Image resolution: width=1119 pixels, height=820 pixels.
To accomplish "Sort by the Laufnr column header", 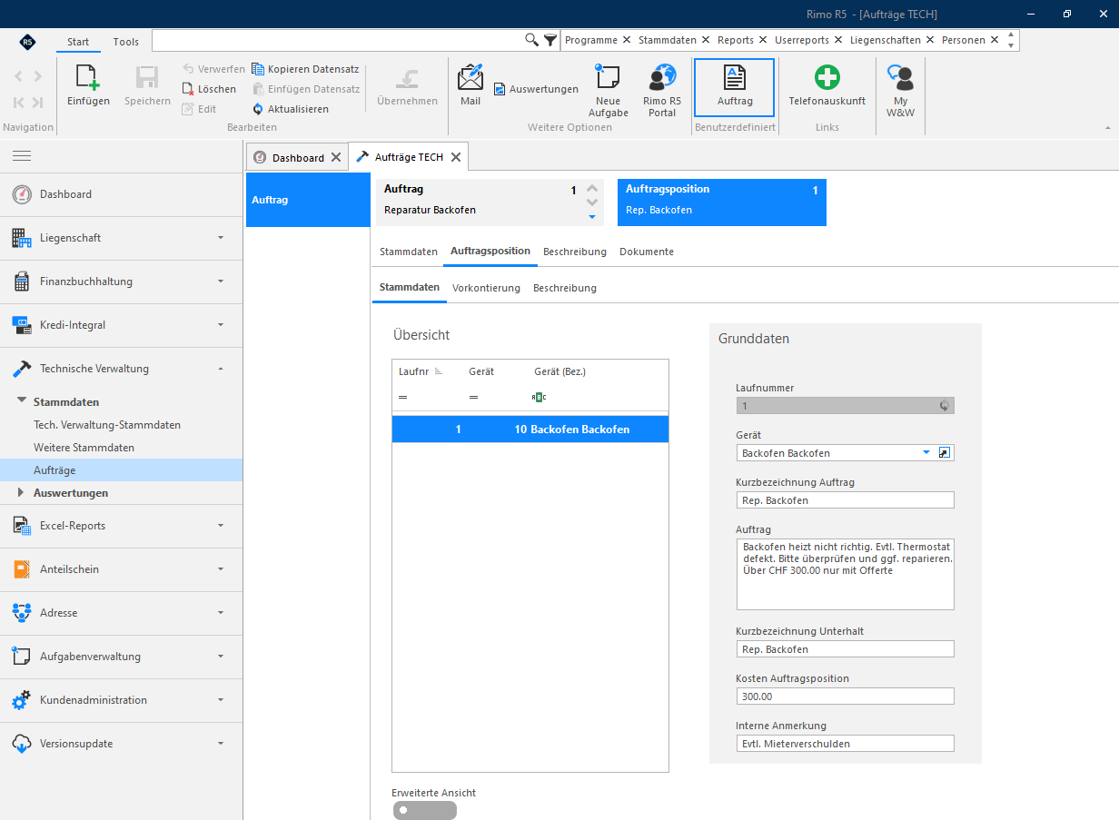I will click(414, 371).
